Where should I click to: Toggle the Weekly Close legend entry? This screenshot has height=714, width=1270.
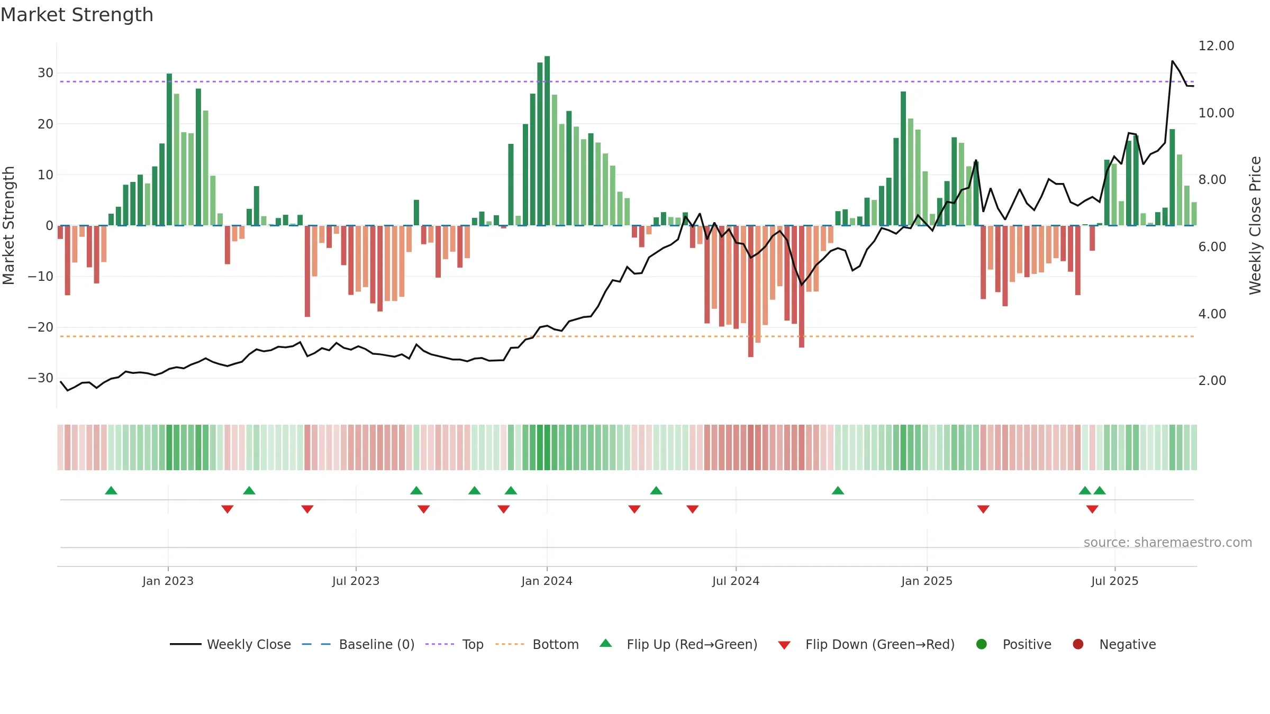[230, 644]
